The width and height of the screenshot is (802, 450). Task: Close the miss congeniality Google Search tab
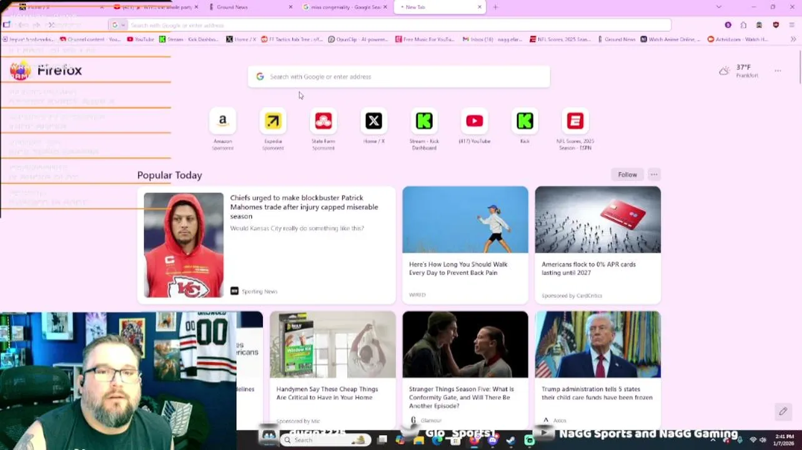click(x=385, y=7)
